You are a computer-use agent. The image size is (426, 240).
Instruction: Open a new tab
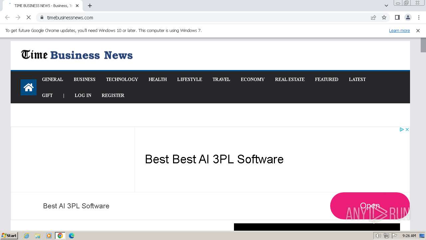90,6
